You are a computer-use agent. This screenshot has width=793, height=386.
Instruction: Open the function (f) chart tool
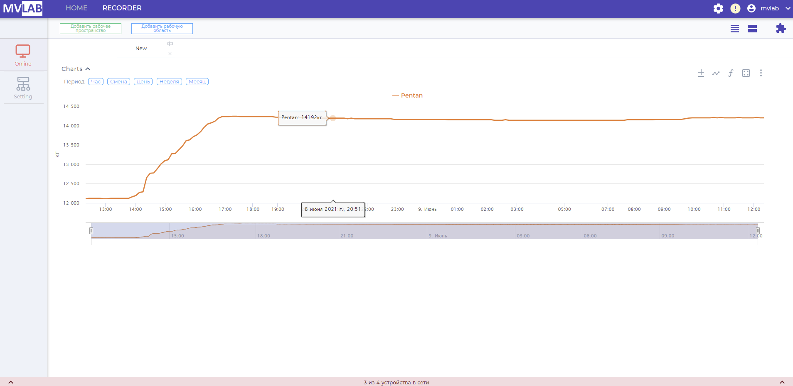[731, 73]
